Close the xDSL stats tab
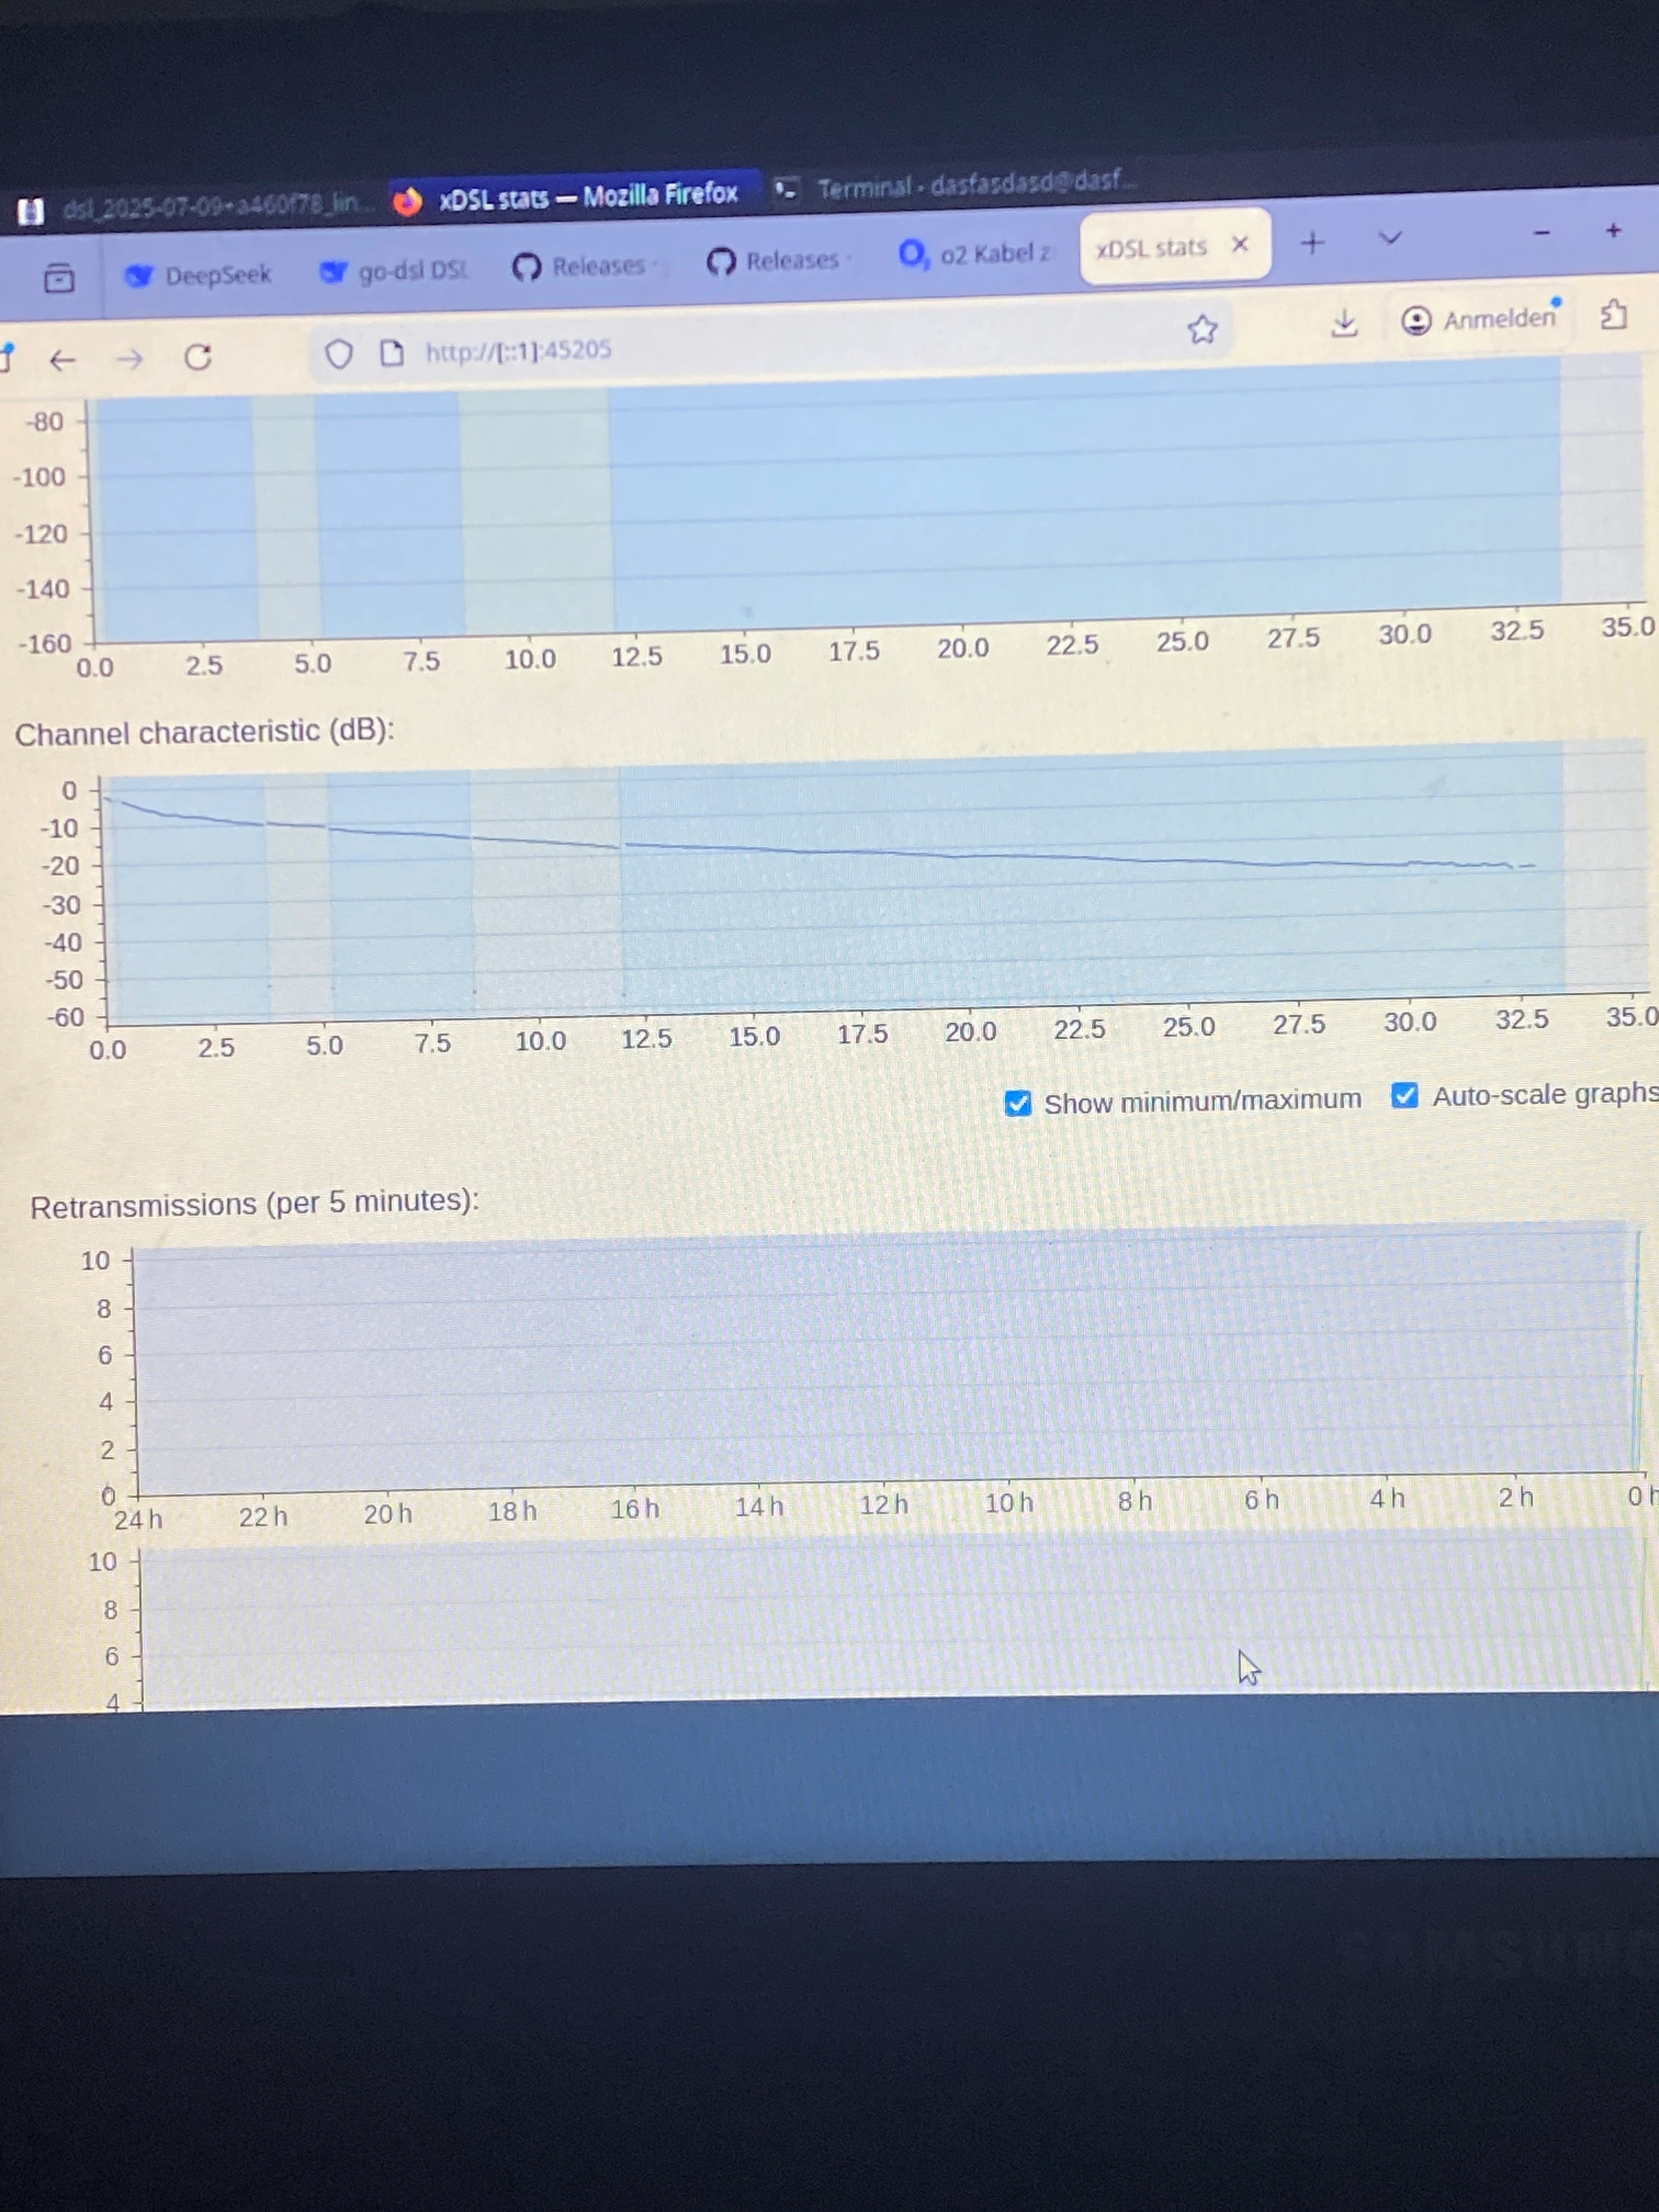The height and width of the screenshot is (2212, 1659). pyautogui.click(x=1240, y=245)
